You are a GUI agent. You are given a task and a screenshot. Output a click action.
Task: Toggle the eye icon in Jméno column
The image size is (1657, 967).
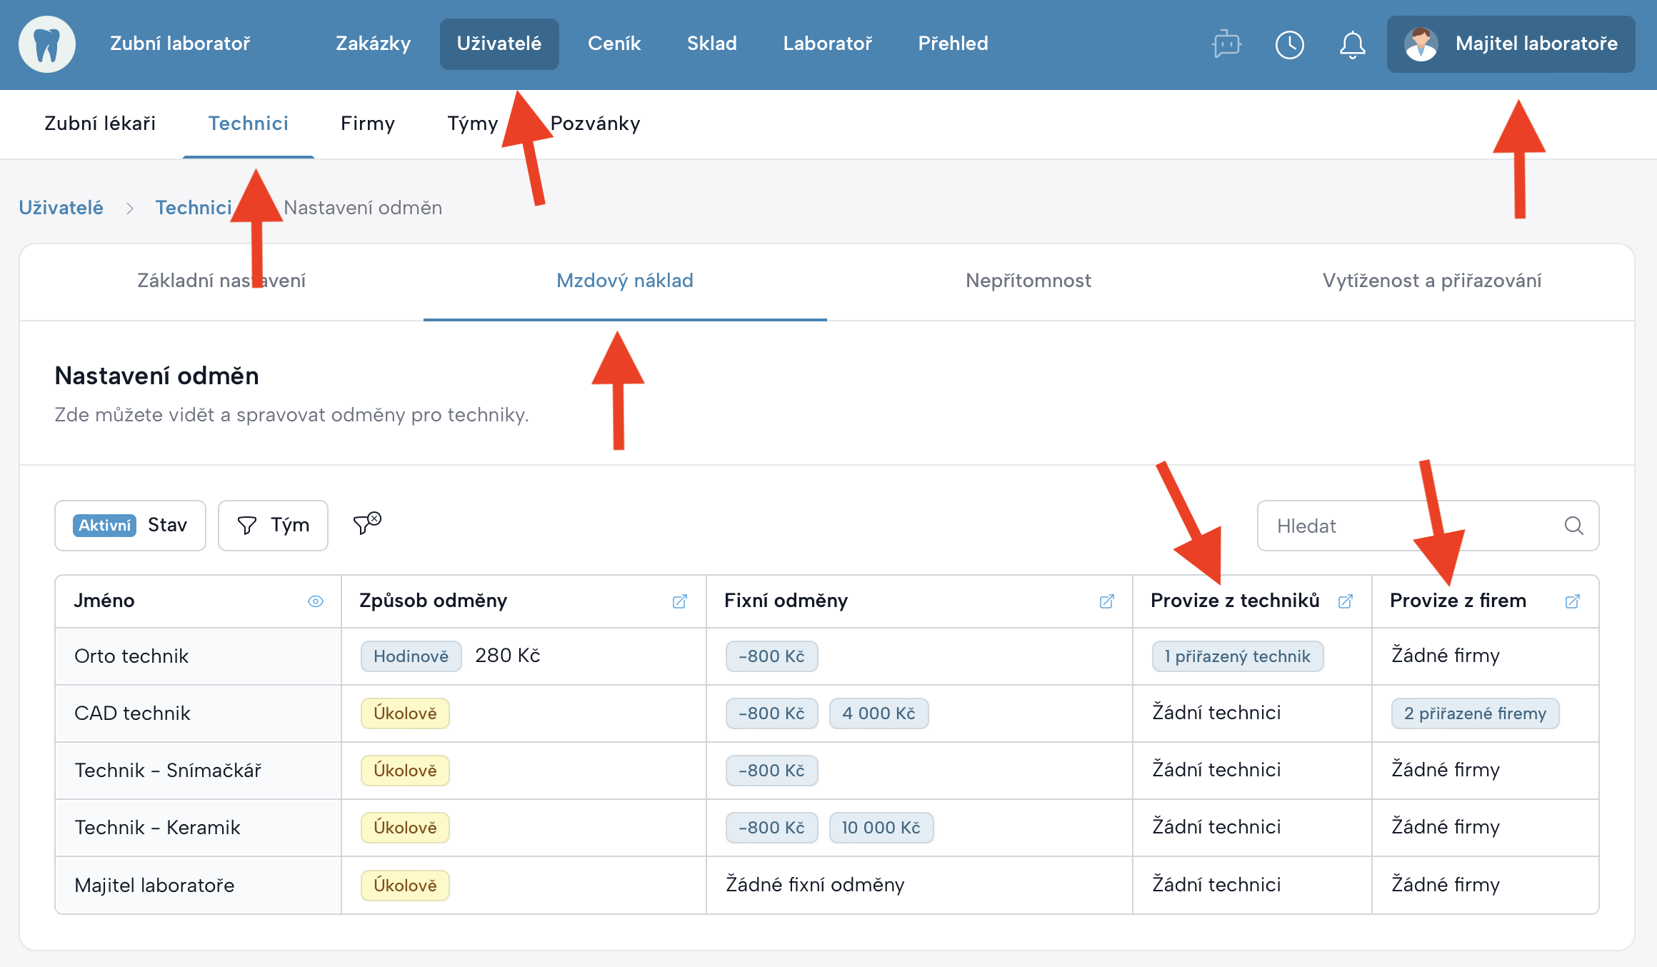point(315,601)
